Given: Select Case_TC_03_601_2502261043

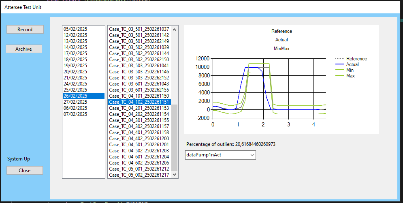Looking at the screenshot, I should [x=140, y=84].
